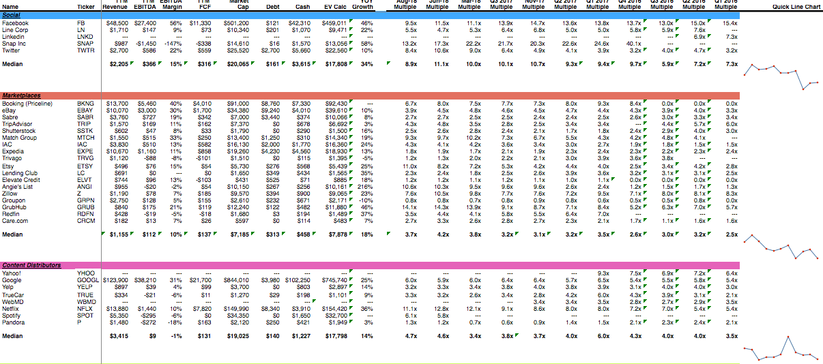Click Booking's $92,430 EV Calc cell
This screenshot has height=364, width=823.
pyautogui.click(x=338, y=103)
